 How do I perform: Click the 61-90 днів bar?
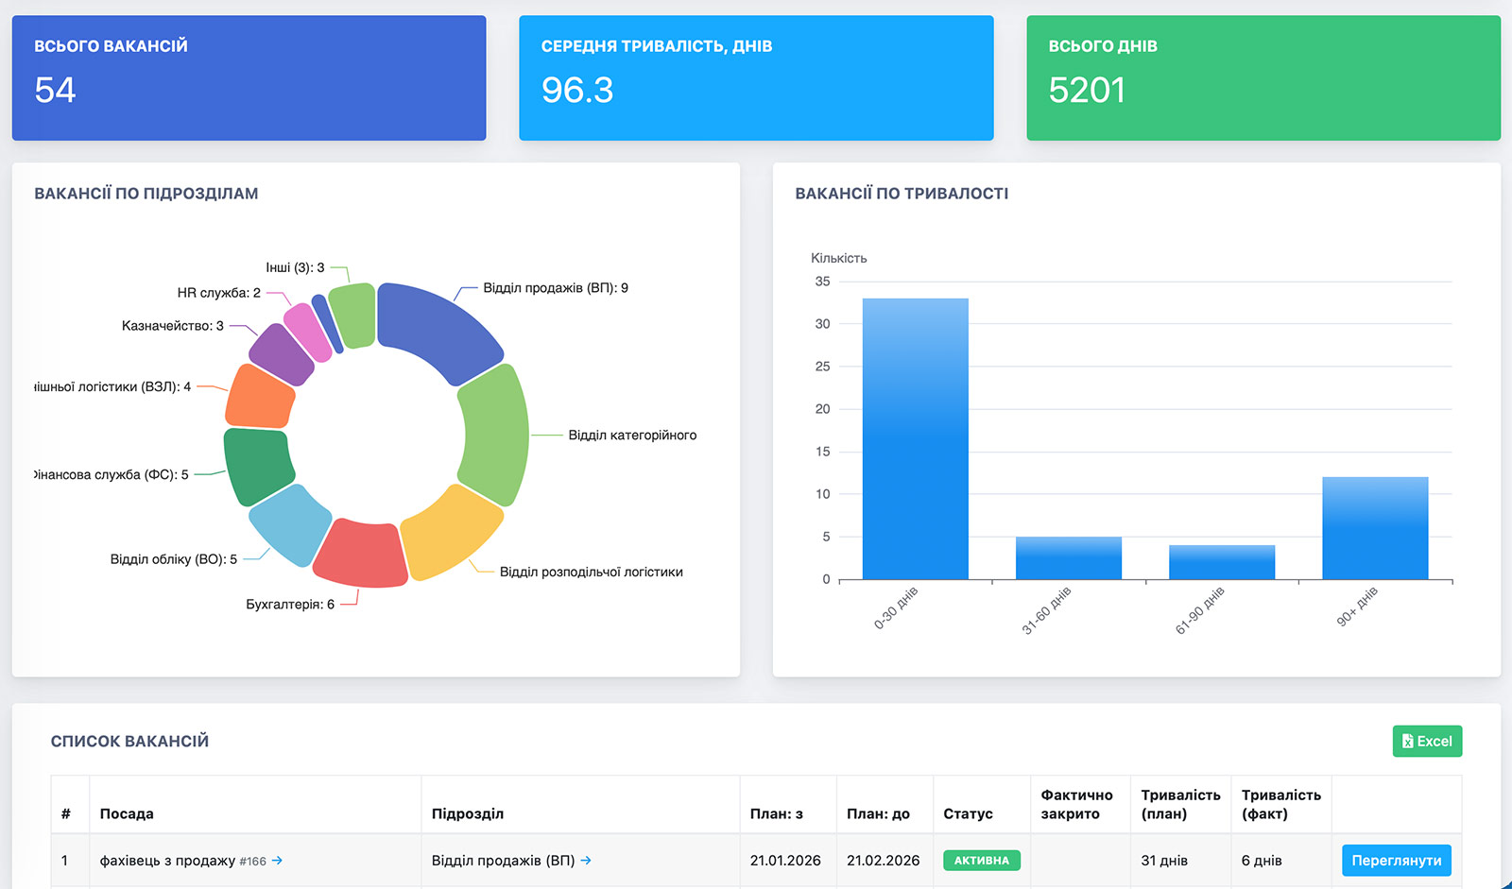pyautogui.click(x=1222, y=562)
